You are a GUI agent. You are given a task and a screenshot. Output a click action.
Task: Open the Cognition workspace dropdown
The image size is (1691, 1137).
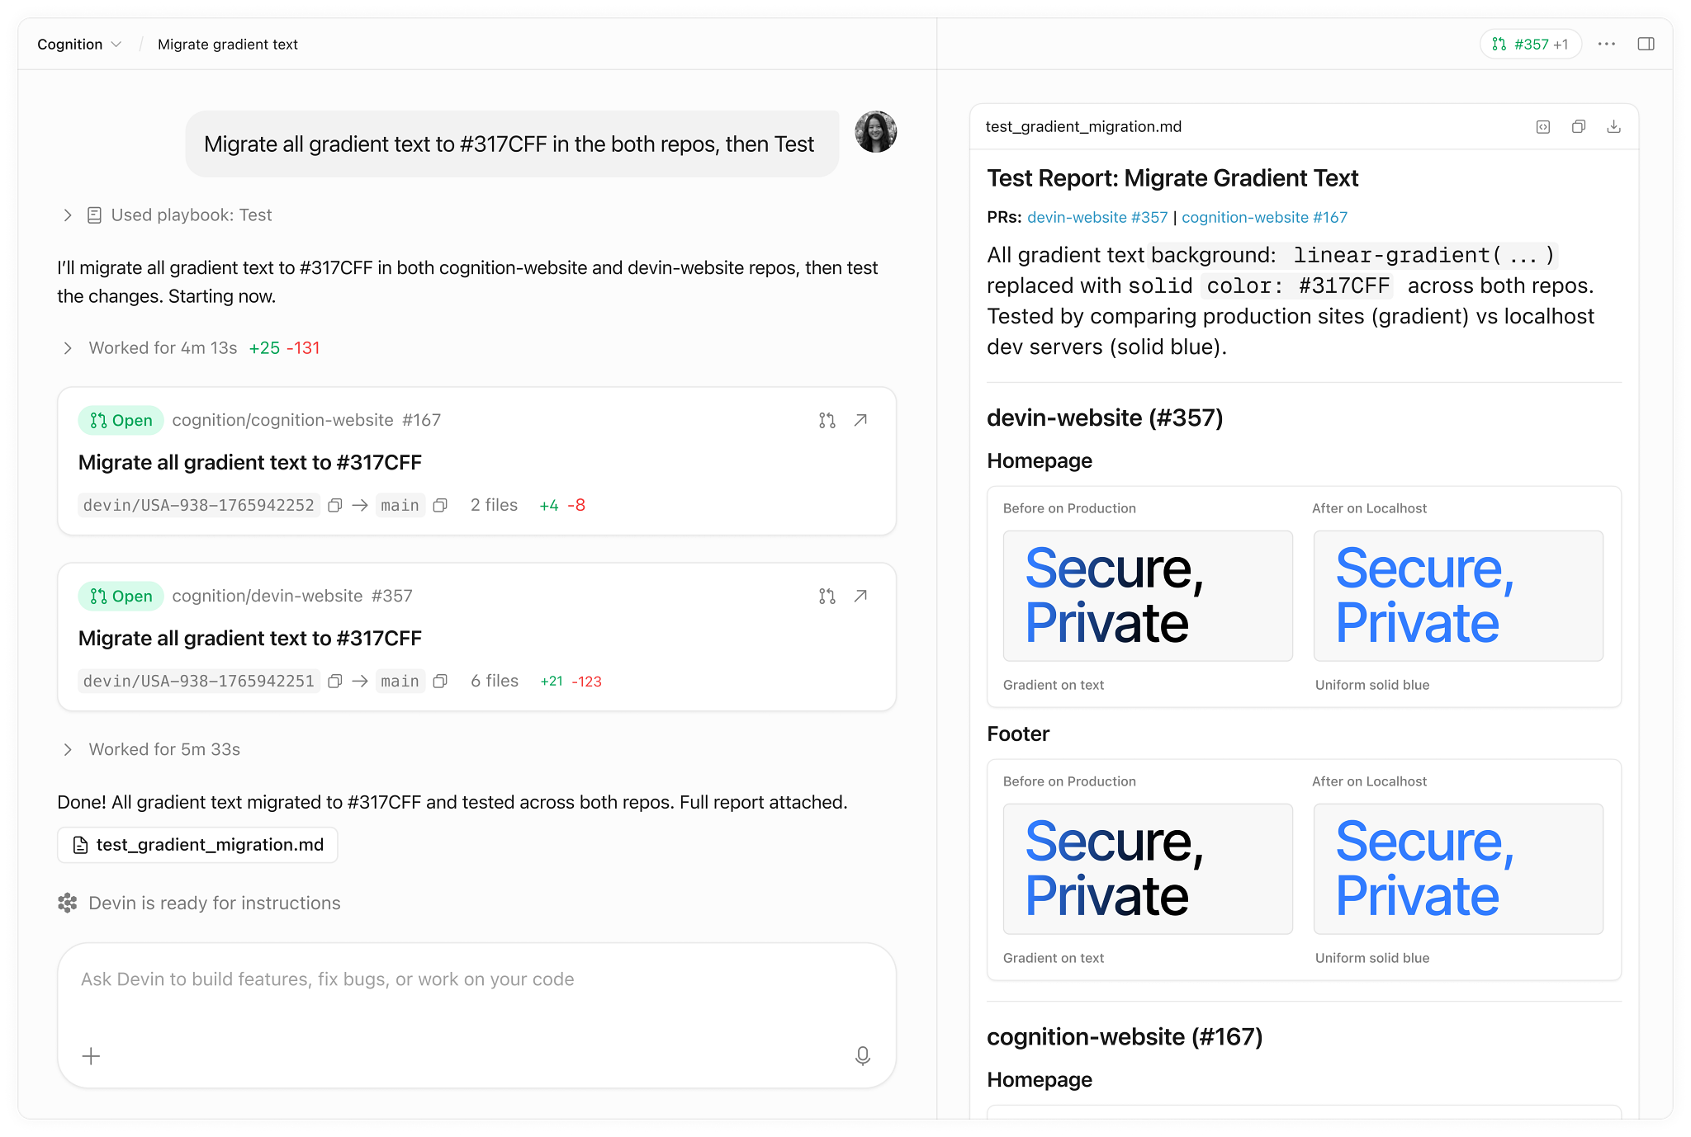click(x=79, y=45)
